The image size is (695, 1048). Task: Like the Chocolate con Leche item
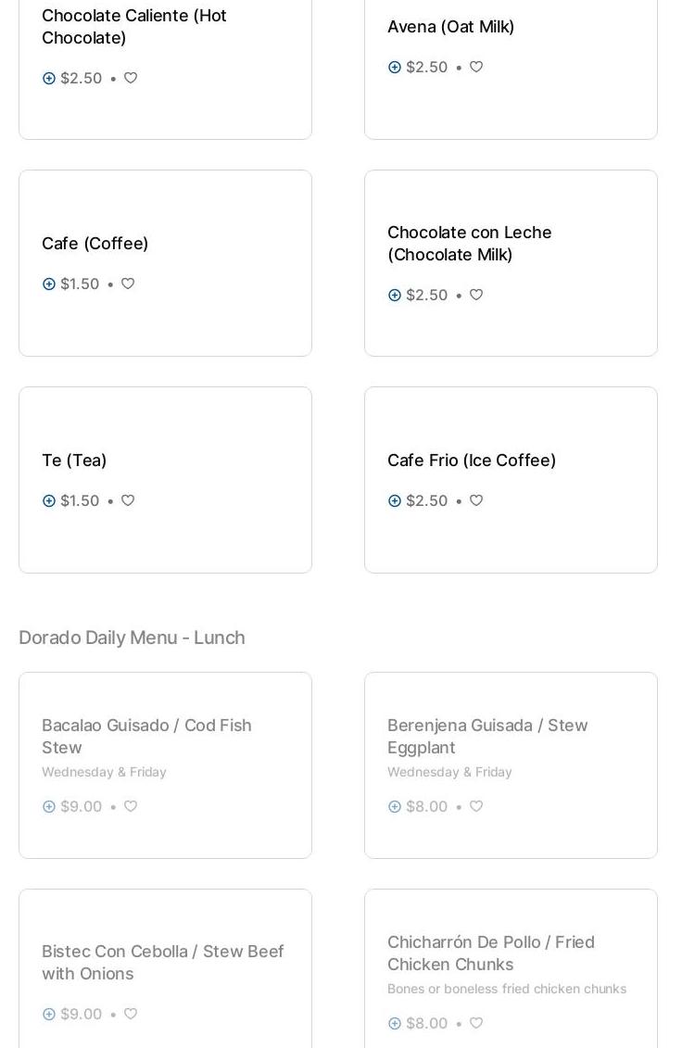476,296
